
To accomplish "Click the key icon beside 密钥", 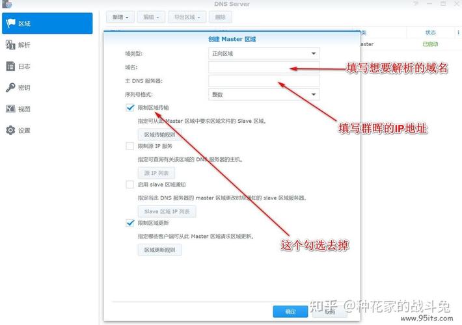I will tap(10, 88).
